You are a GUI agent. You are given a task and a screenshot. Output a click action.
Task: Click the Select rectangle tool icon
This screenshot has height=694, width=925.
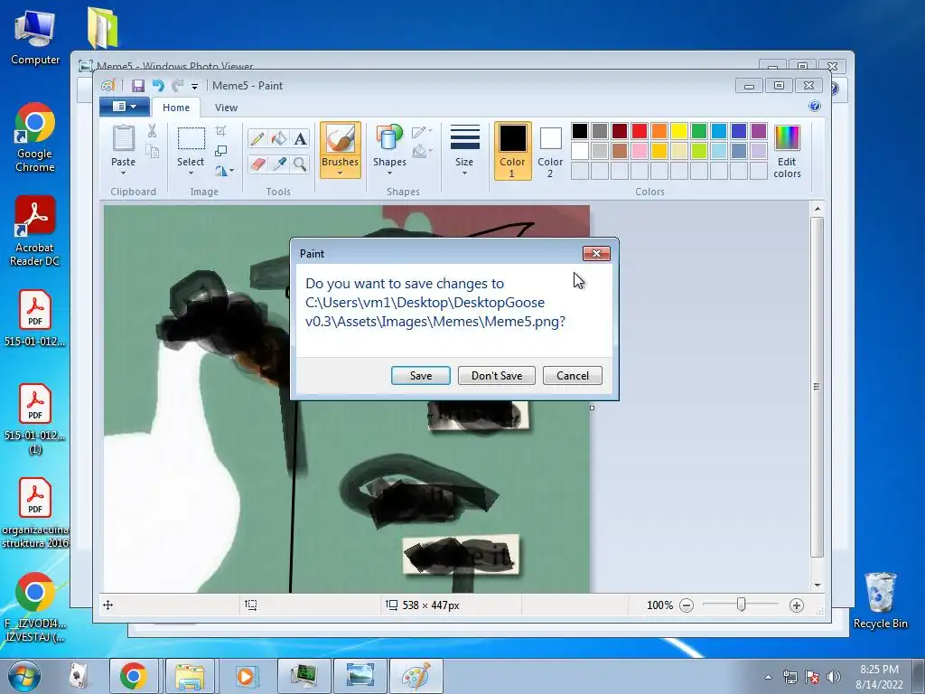tap(192, 138)
